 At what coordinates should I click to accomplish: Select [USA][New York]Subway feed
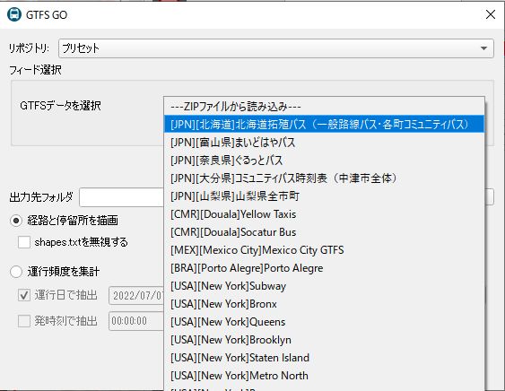coord(324,286)
